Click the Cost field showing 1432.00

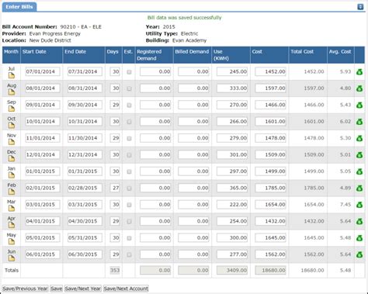pyautogui.click(x=270, y=221)
